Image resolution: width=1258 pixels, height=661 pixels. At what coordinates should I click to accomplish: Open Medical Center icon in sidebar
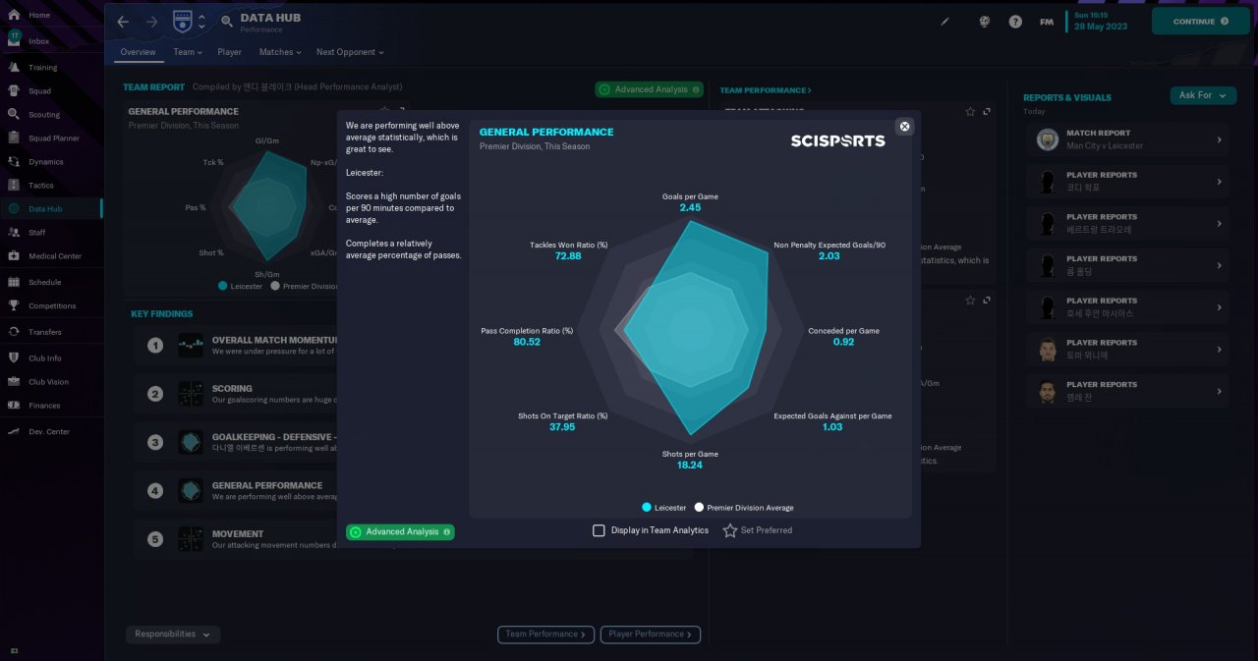pos(14,256)
